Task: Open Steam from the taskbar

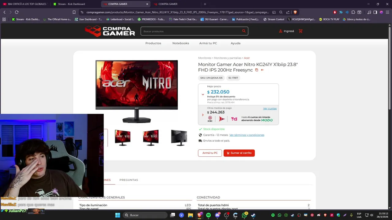Action: [x=253, y=215]
